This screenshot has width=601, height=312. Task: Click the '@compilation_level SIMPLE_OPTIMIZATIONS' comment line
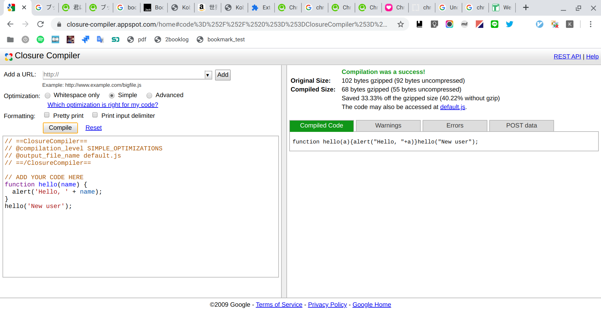point(84,148)
